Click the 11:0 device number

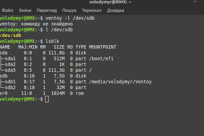(x=27, y=93)
